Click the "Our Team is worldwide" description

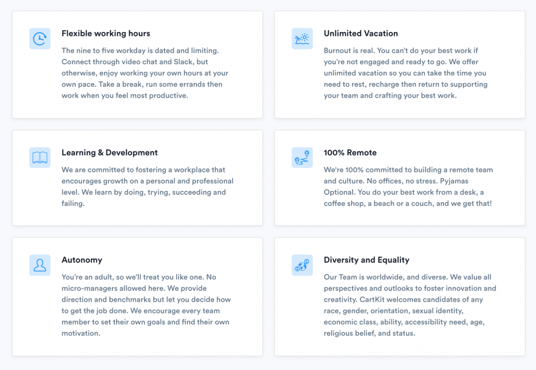pyautogui.click(x=410, y=305)
